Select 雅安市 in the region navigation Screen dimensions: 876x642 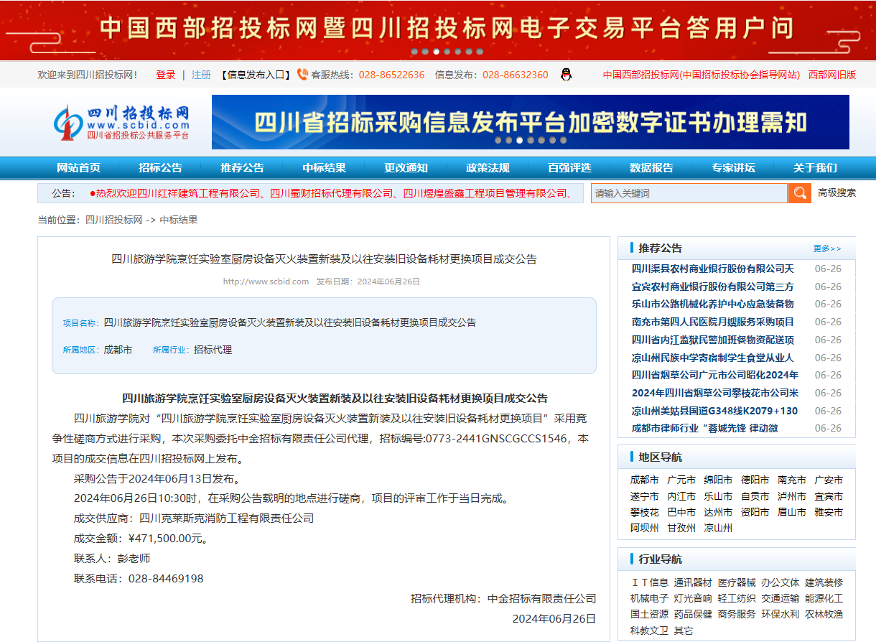tap(829, 512)
